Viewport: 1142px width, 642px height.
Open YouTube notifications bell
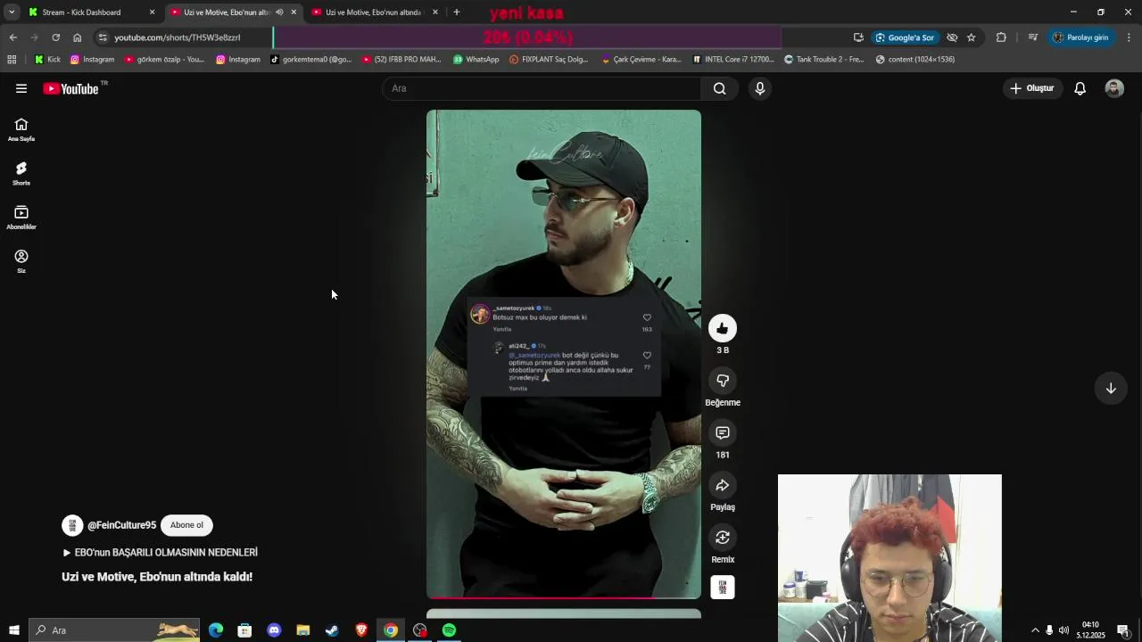1080,88
